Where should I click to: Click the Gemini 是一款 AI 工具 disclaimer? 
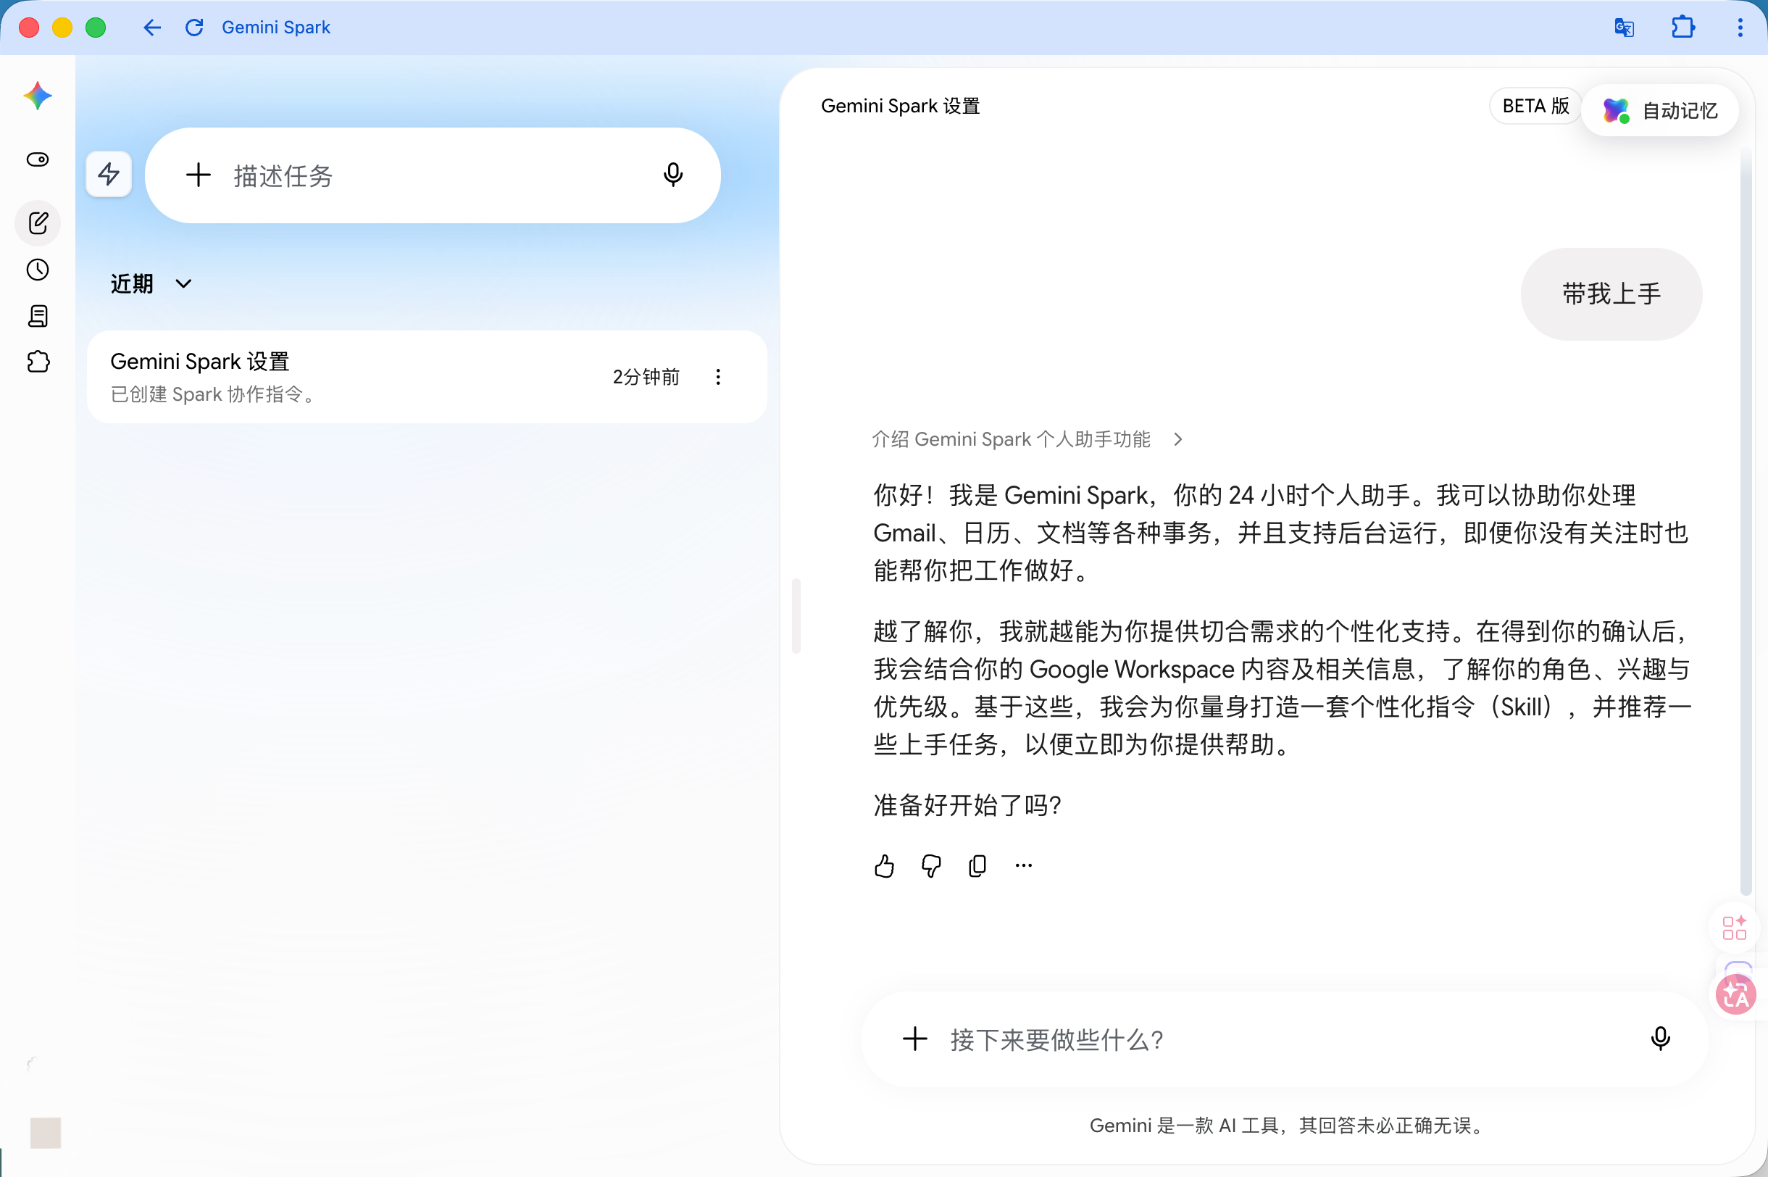click(x=1286, y=1126)
